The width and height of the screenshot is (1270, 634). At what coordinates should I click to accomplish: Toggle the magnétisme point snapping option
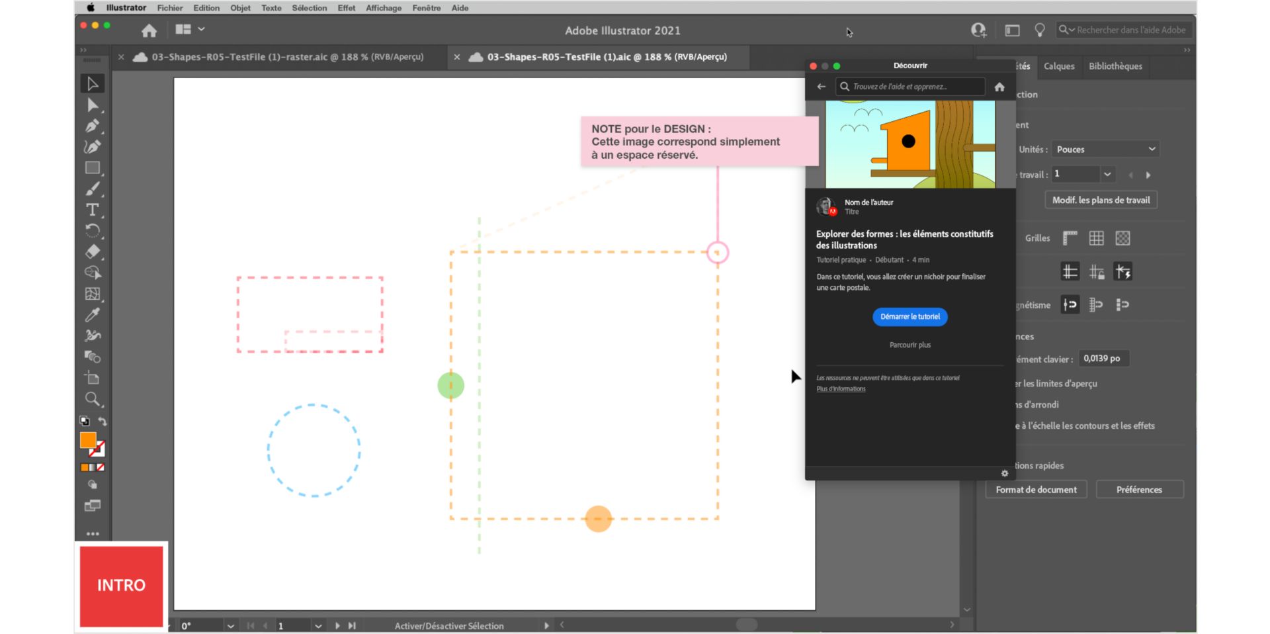tap(1070, 304)
